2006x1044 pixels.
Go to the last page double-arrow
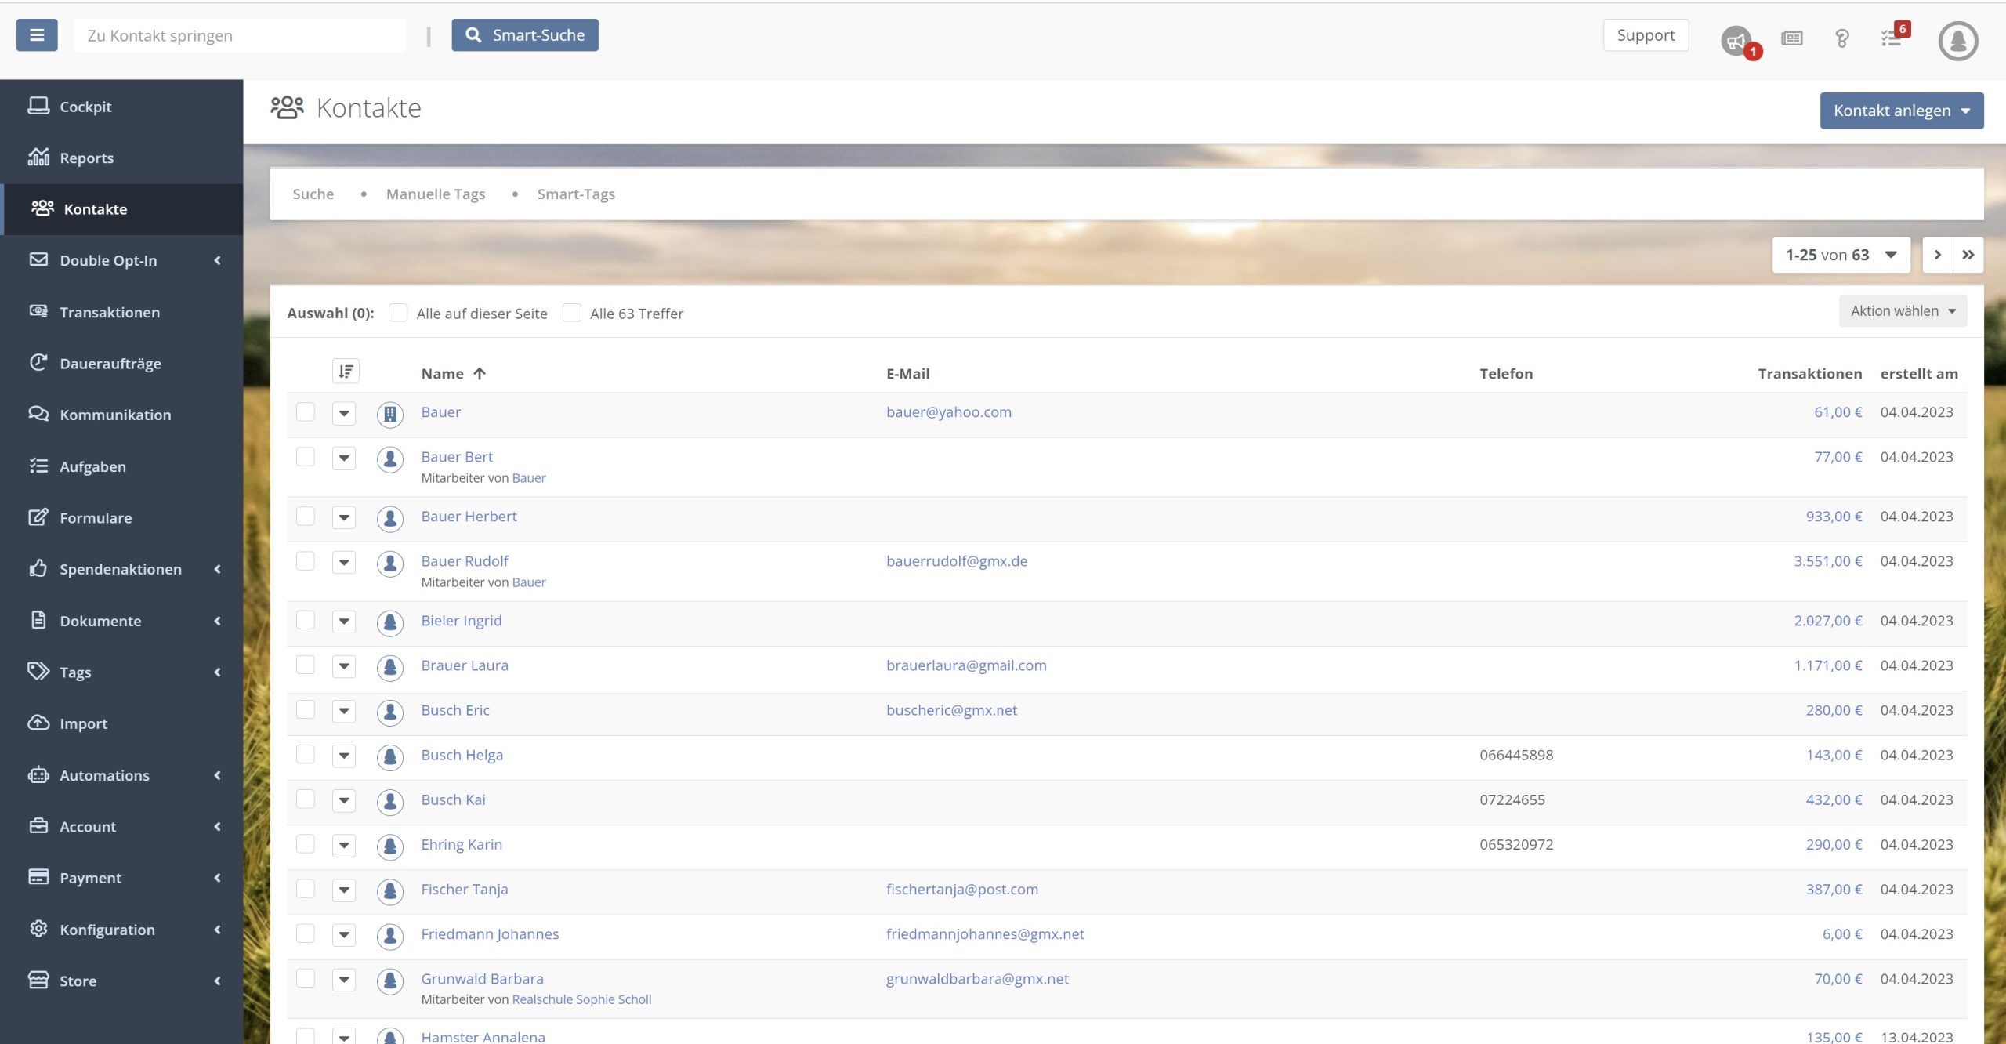click(1968, 255)
